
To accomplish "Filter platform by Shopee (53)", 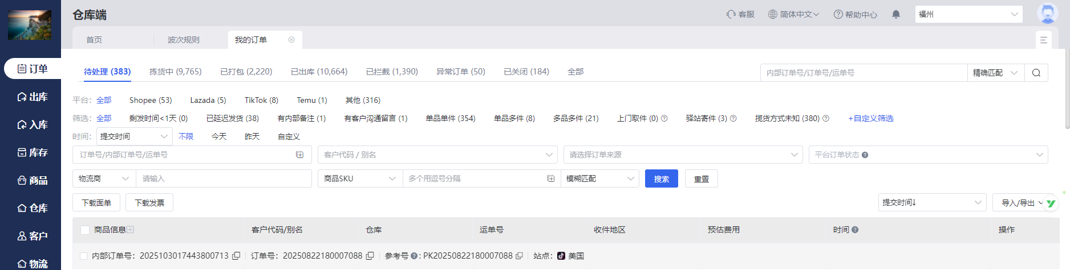I will pos(151,100).
